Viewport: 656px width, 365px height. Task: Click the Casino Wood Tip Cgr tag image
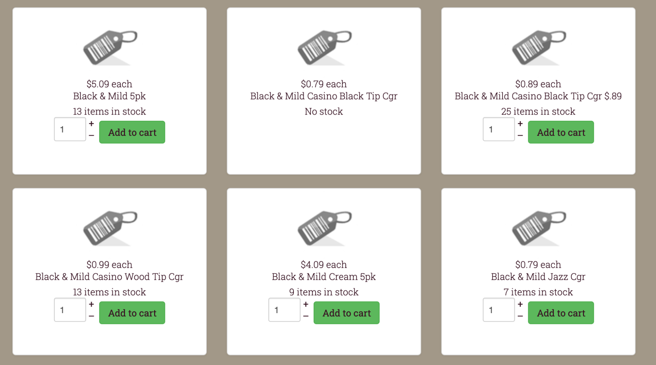tap(110, 228)
